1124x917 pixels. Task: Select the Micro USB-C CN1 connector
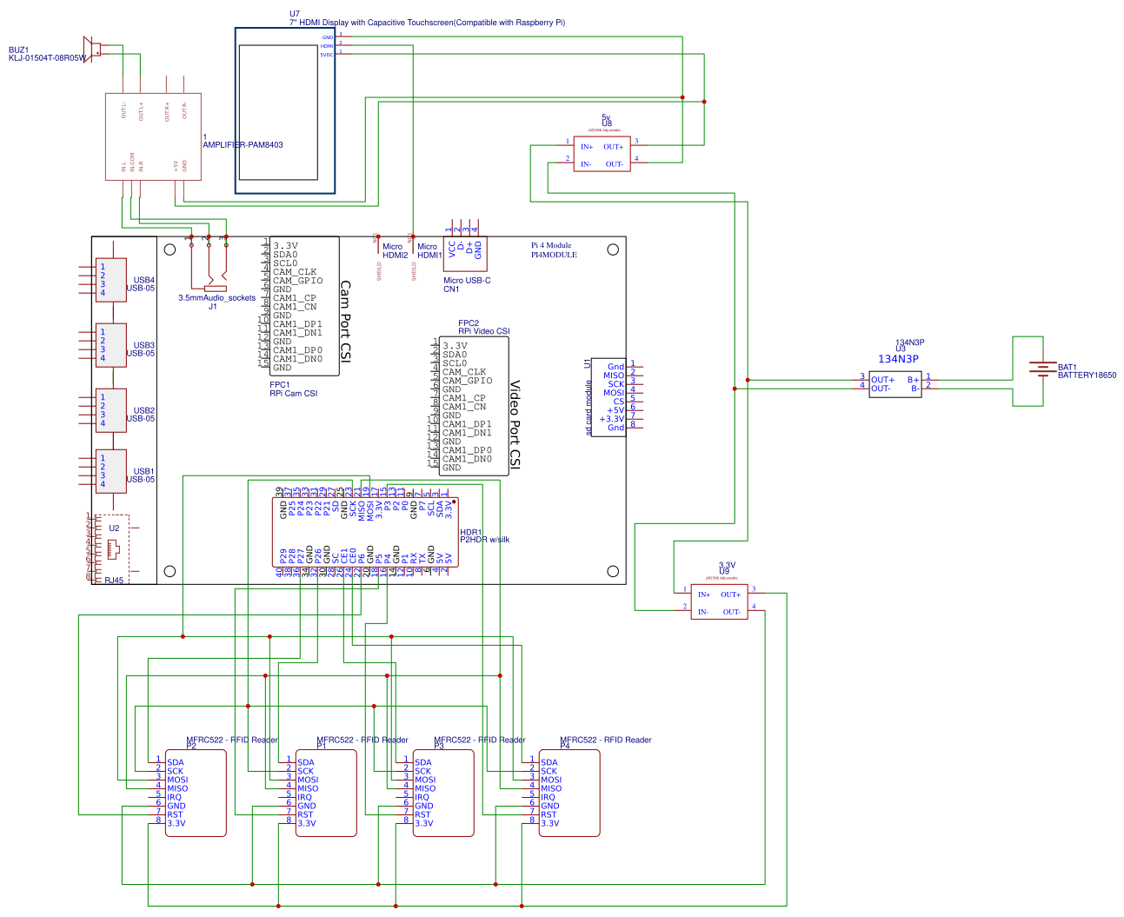pyautogui.click(x=465, y=253)
